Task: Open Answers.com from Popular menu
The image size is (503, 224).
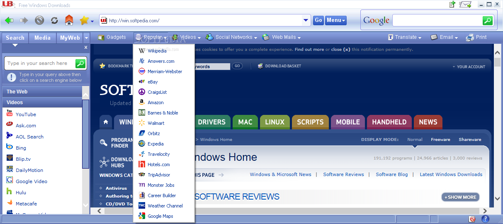Action: [164, 61]
